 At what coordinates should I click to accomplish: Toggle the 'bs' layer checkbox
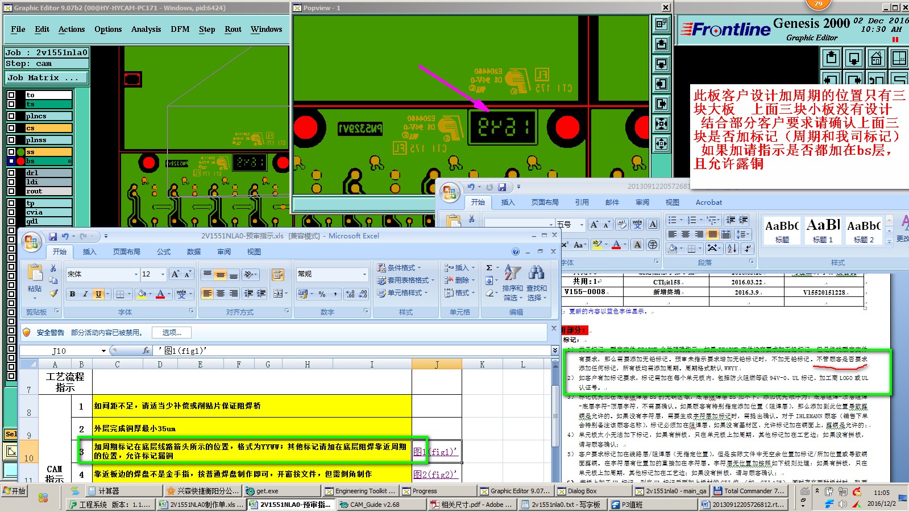[11, 161]
